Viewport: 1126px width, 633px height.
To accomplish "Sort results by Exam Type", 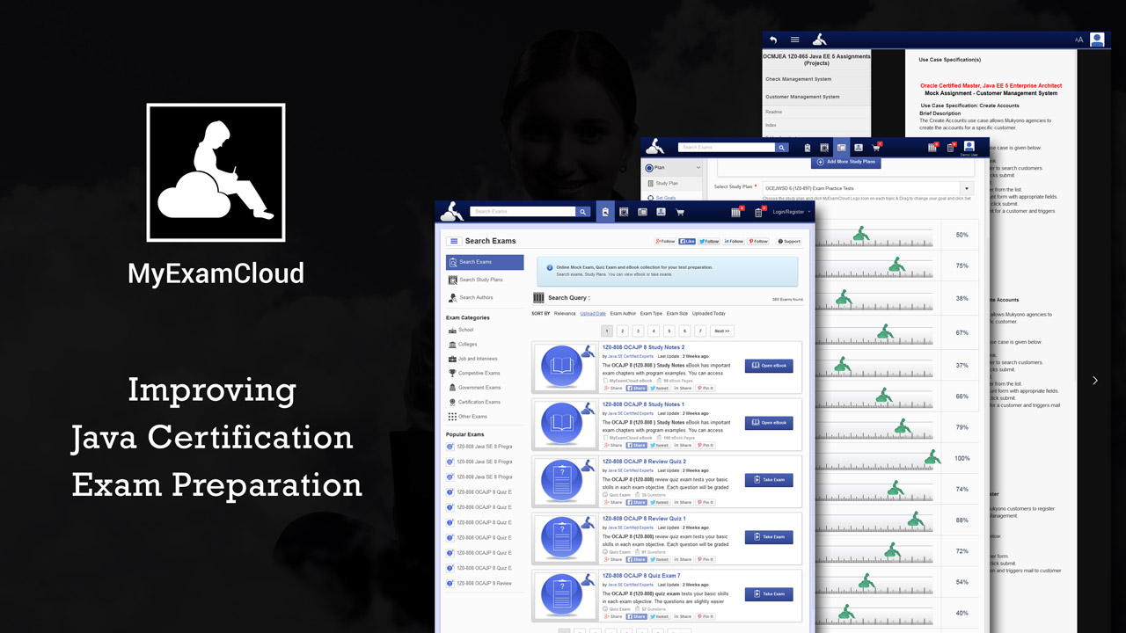I will 651,314.
